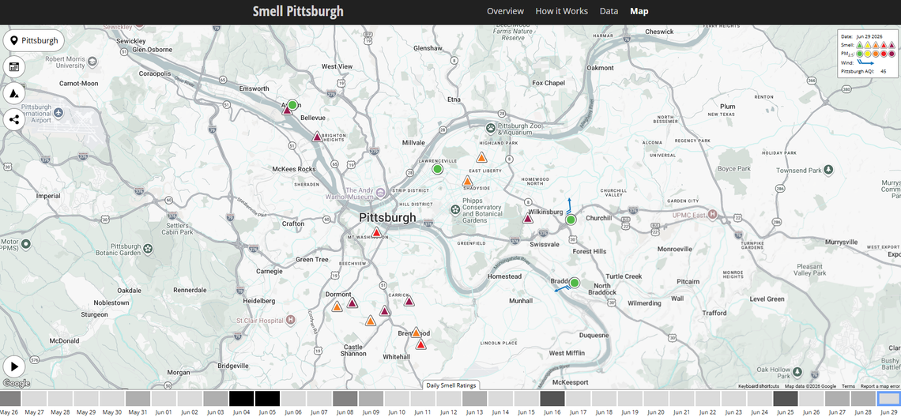The image size is (901, 417).
Task: Select the Jun 25 dark timeline cell
Action: tap(786, 399)
